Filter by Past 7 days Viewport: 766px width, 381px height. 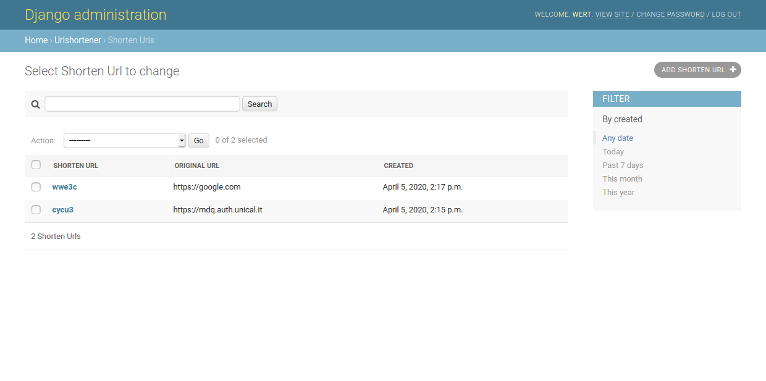(x=623, y=165)
